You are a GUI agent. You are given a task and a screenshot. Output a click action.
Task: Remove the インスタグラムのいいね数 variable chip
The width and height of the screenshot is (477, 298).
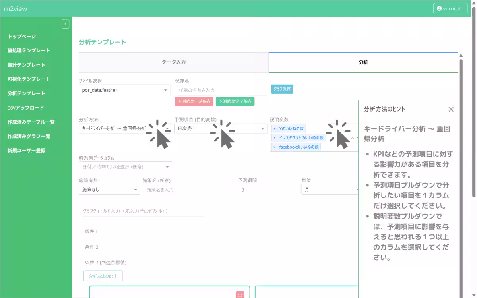click(275, 137)
